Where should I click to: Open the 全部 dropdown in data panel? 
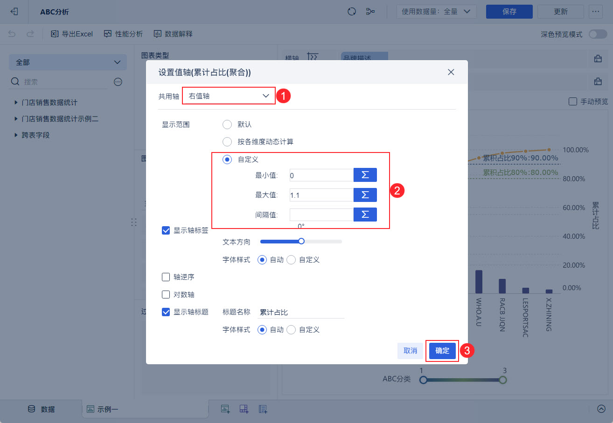pyautogui.click(x=68, y=62)
